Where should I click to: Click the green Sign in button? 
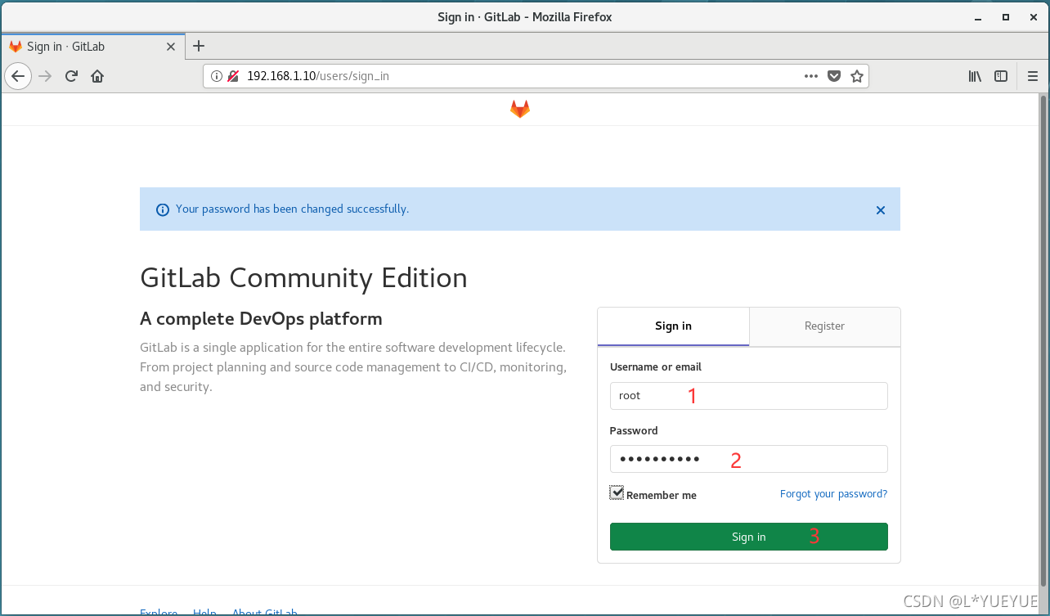[x=748, y=537]
